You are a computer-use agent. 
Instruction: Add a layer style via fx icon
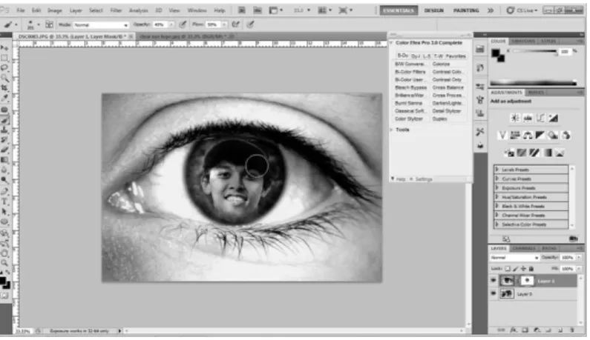(x=514, y=330)
